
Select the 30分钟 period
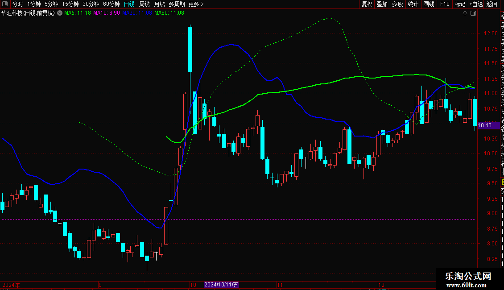(91, 4)
